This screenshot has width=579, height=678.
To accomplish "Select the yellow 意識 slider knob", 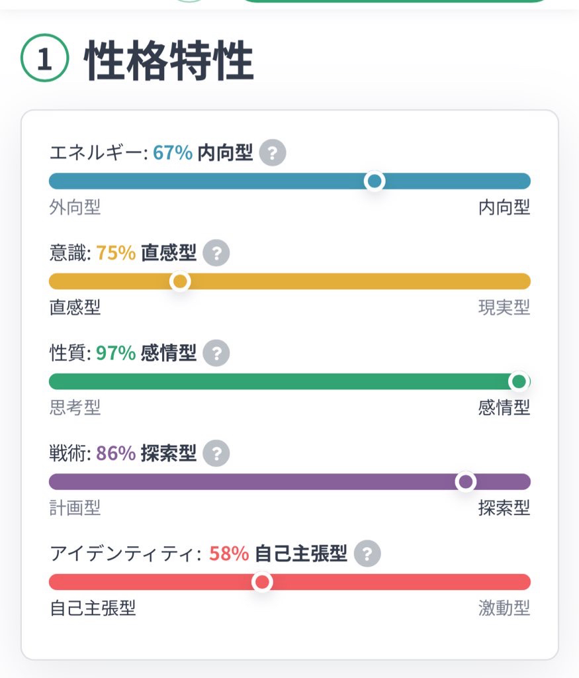I will click(x=180, y=281).
